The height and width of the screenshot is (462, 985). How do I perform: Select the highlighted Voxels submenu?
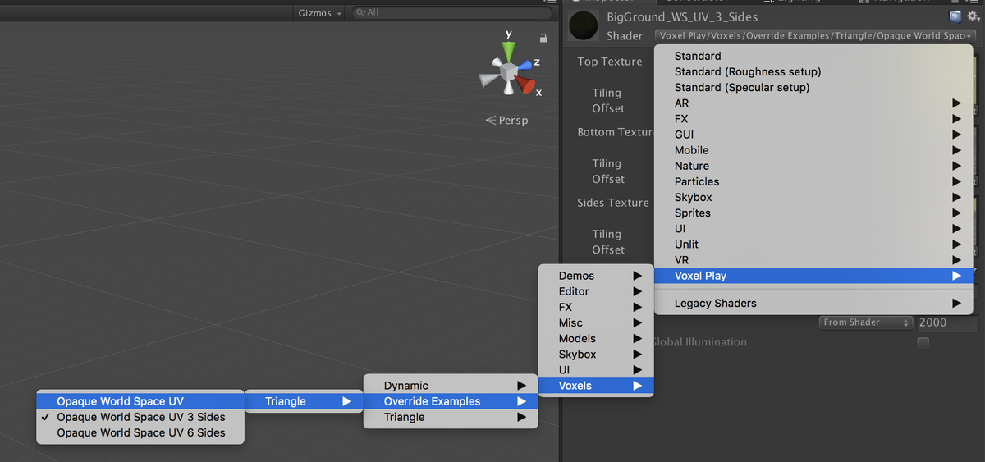point(596,386)
